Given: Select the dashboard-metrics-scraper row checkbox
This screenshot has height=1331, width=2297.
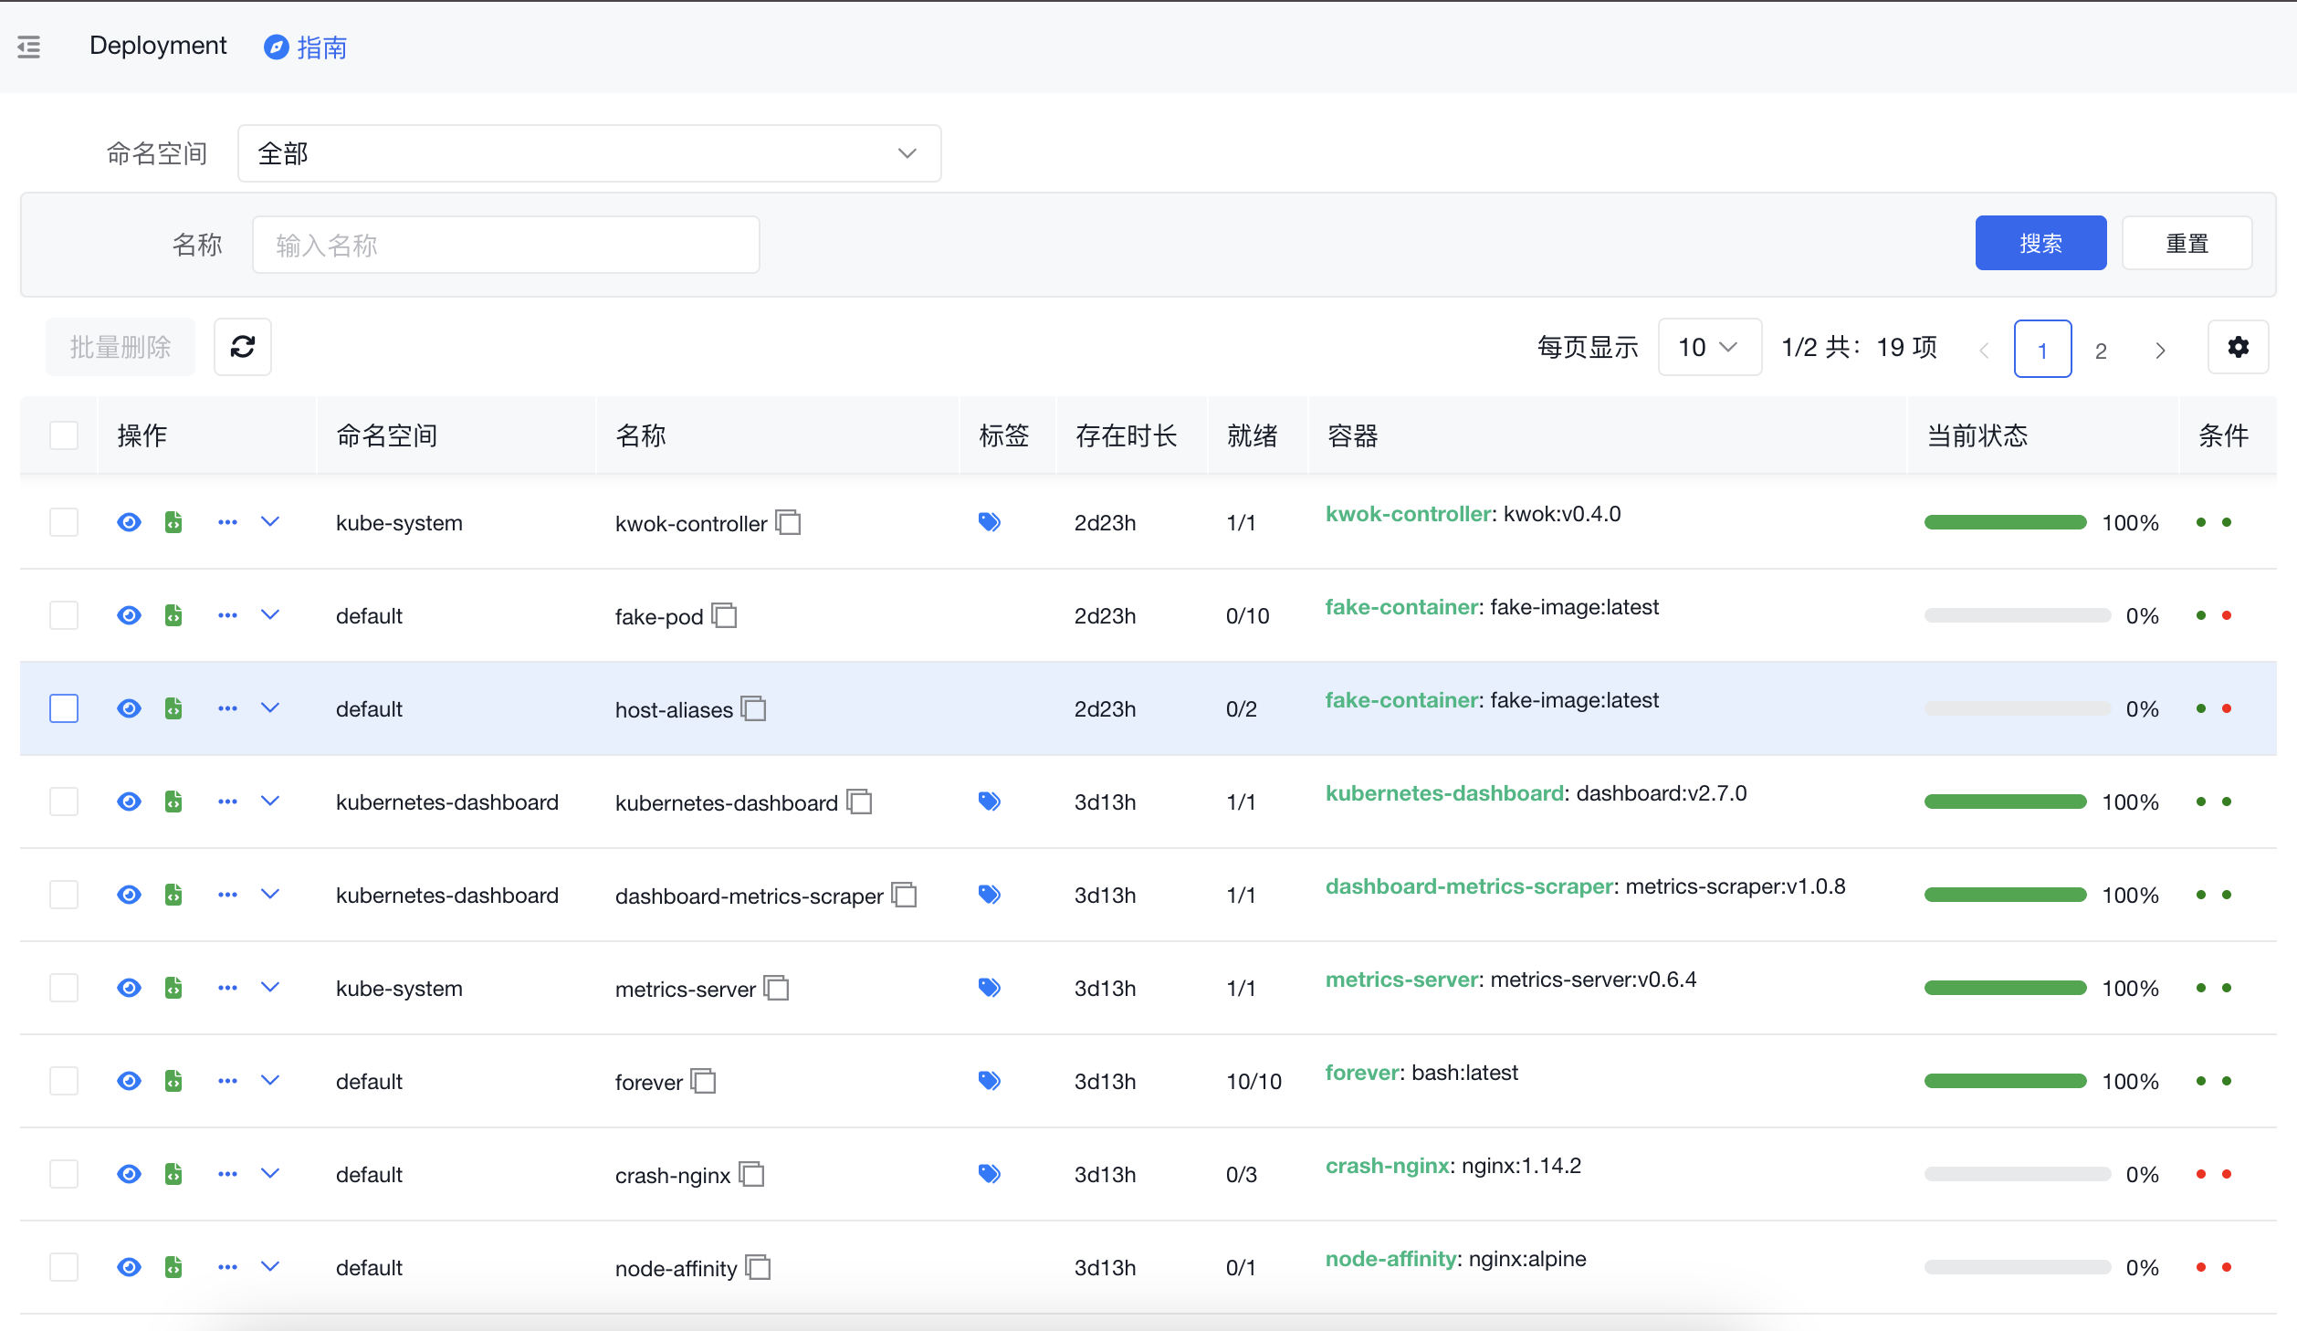Looking at the screenshot, I should click(x=64, y=895).
